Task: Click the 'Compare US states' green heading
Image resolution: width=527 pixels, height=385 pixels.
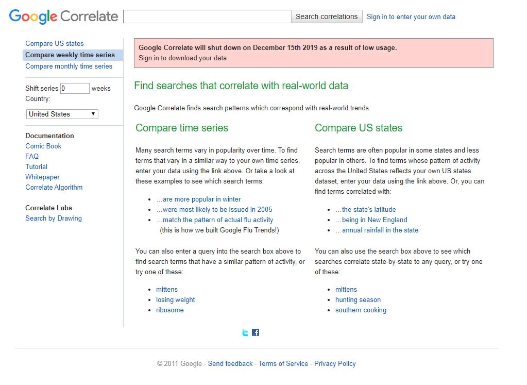Action: tap(359, 128)
